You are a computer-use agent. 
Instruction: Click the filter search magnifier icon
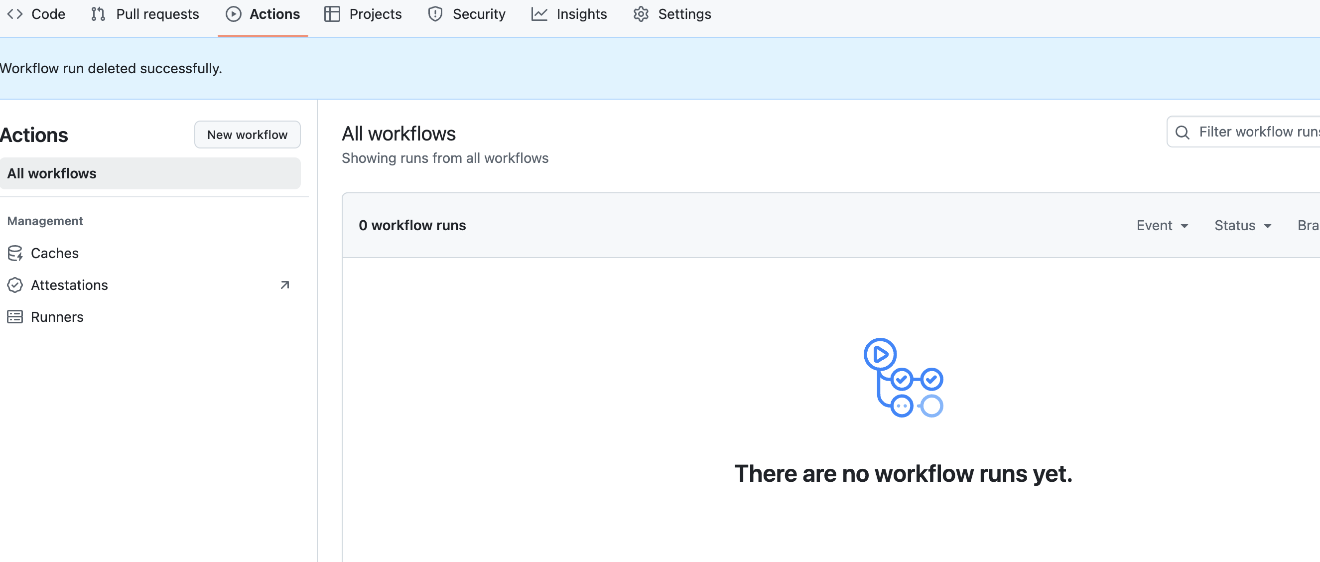(x=1182, y=132)
